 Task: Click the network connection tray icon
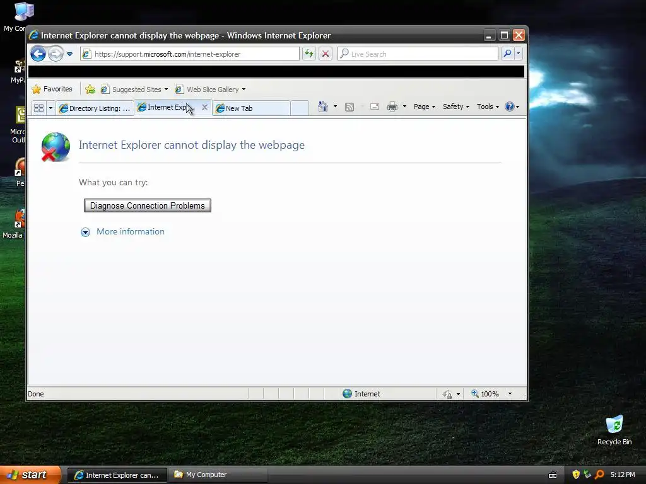coord(587,475)
